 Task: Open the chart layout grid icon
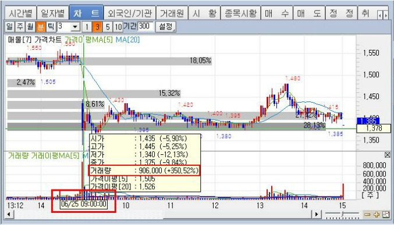point(386,215)
